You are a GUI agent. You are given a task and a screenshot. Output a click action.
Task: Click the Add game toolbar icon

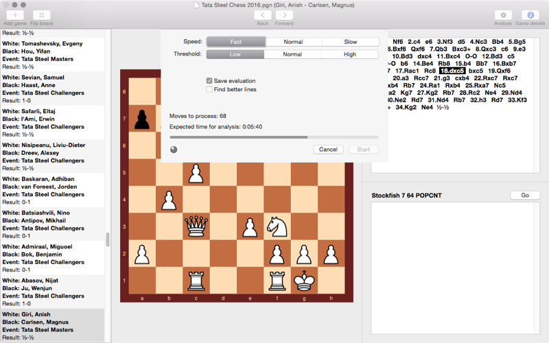click(15, 15)
